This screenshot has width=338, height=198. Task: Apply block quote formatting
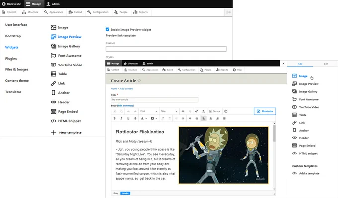(190, 119)
